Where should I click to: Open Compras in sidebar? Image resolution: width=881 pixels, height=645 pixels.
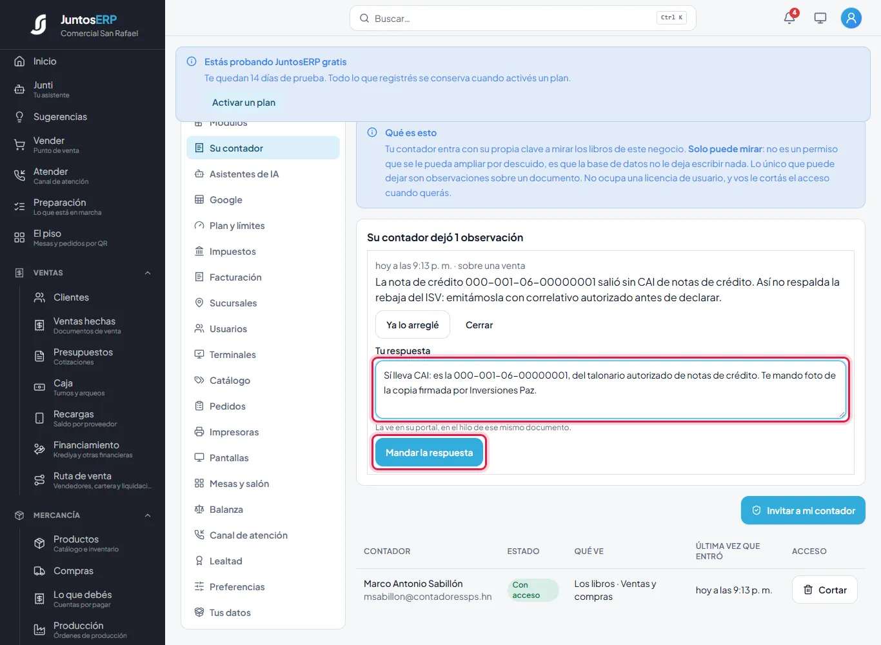pos(92,571)
